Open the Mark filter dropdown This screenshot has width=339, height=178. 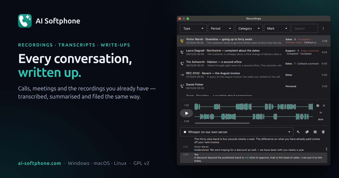point(277,29)
